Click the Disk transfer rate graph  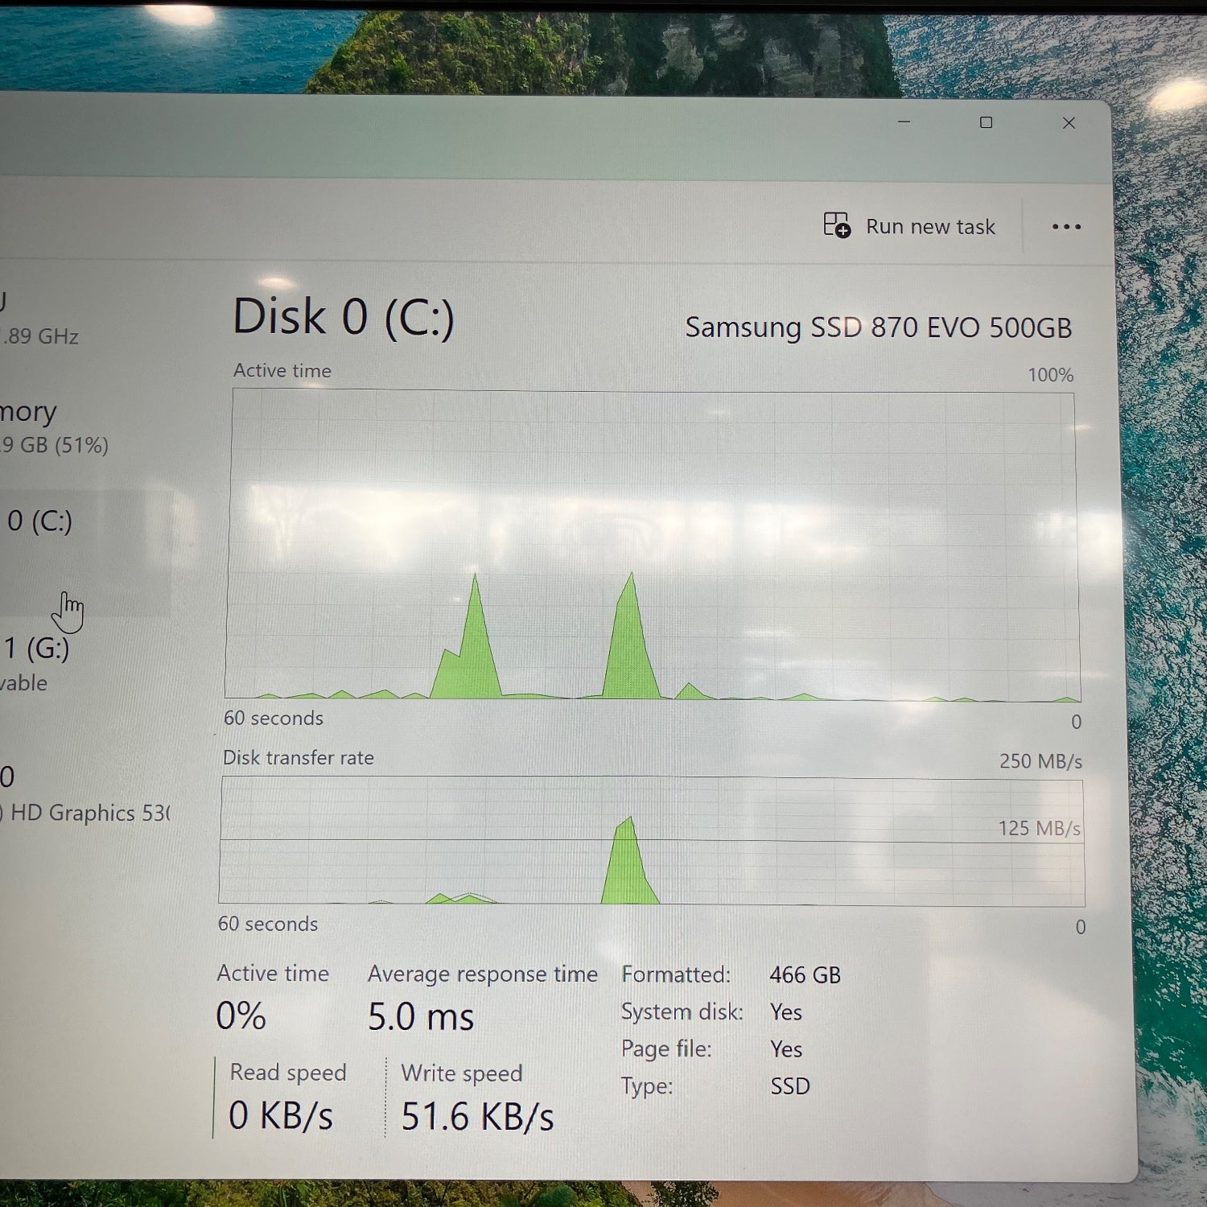tap(652, 841)
